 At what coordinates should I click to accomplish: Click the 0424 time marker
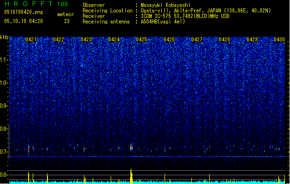pyautogui.click(x=114, y=40)
